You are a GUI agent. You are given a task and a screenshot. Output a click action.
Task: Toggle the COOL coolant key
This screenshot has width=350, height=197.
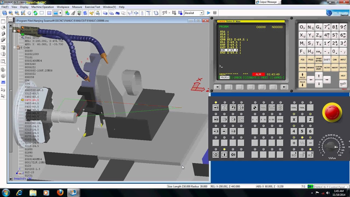(x=294, y=108)
